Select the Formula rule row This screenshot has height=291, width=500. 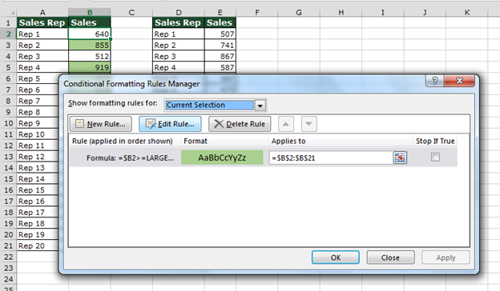[x=264, y=157]
